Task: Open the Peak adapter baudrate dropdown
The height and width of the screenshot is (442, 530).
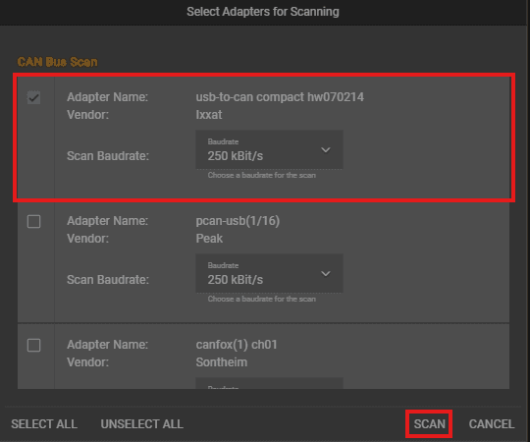Action: pyautogui.click(x=269, y=273)
